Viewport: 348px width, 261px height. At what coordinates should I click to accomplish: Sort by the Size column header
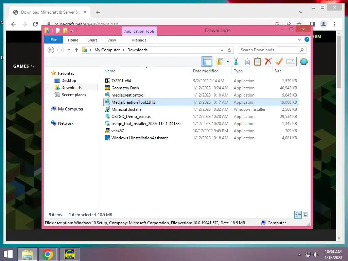coord(286,71)
